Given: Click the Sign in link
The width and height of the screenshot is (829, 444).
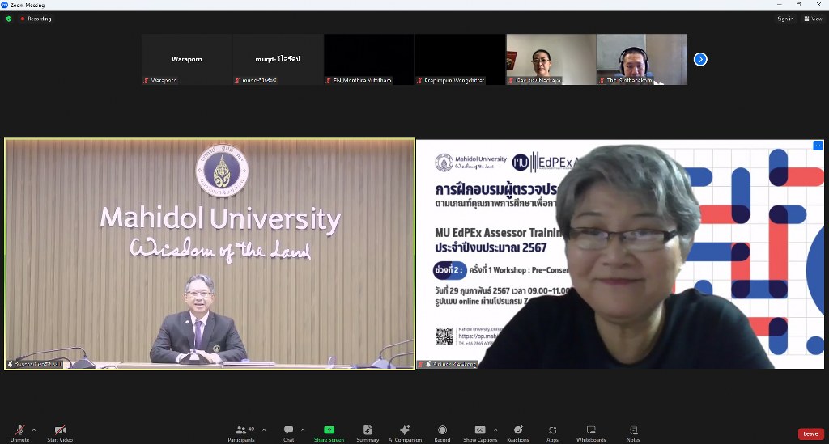Looking at the screenshot, I should click(x=785, y=19).
